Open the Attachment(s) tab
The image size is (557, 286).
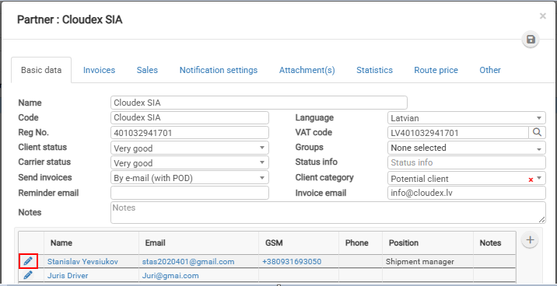[307, 70]
